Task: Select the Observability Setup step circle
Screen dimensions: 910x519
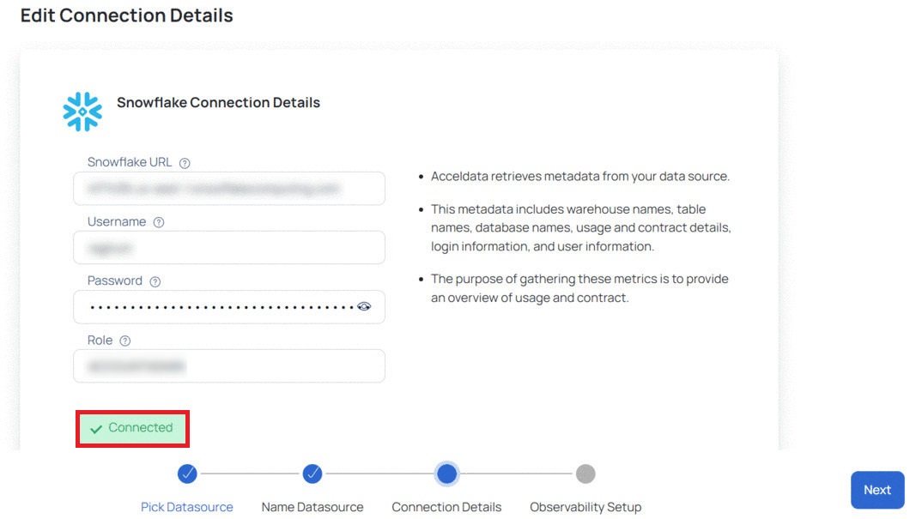Action: tap(585, 474)
